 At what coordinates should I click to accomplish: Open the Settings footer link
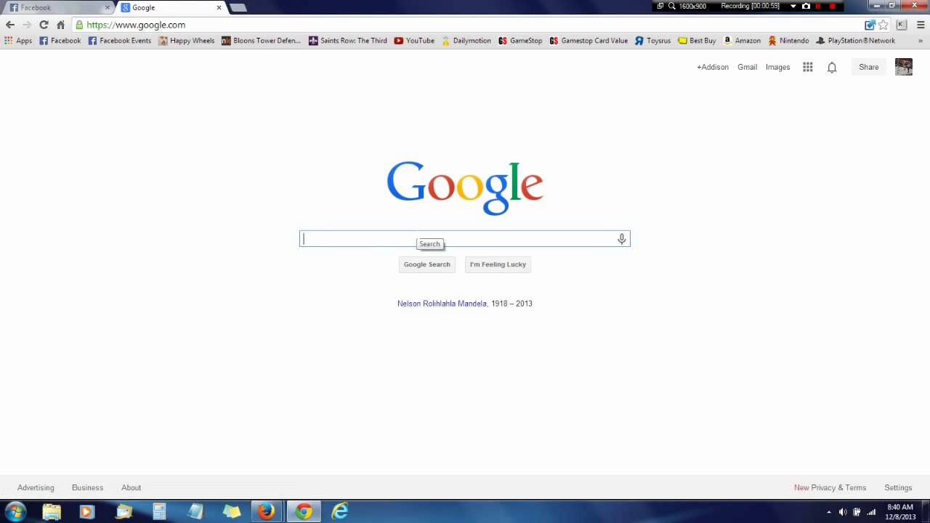point(898,487)
